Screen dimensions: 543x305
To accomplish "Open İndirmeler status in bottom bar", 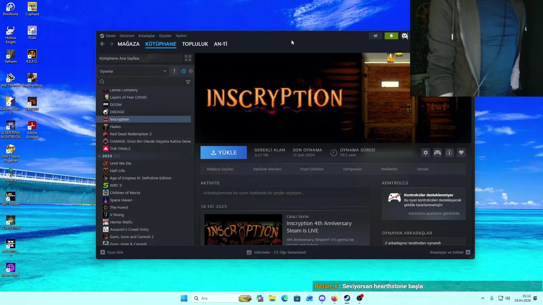I will coord(277,252).
